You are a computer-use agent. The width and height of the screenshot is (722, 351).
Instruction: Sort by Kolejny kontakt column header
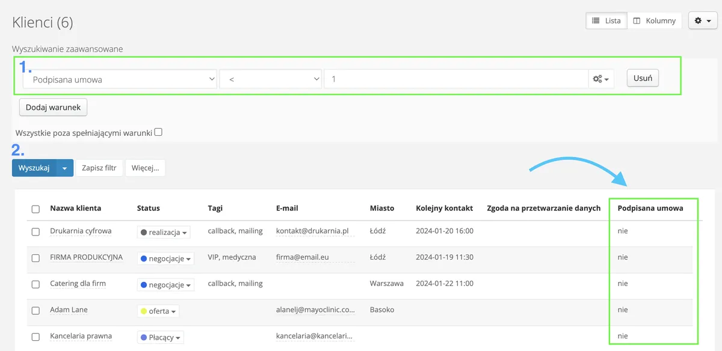tap(444, 208)
